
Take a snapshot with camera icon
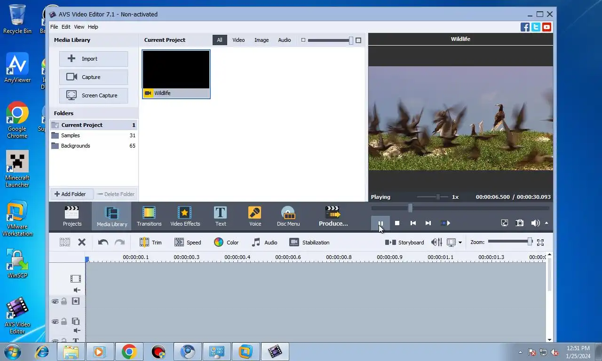click(519, 223)
